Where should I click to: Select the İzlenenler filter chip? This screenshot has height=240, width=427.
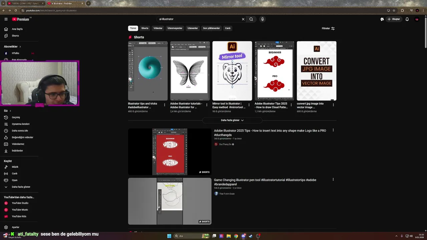coord(193,28)
